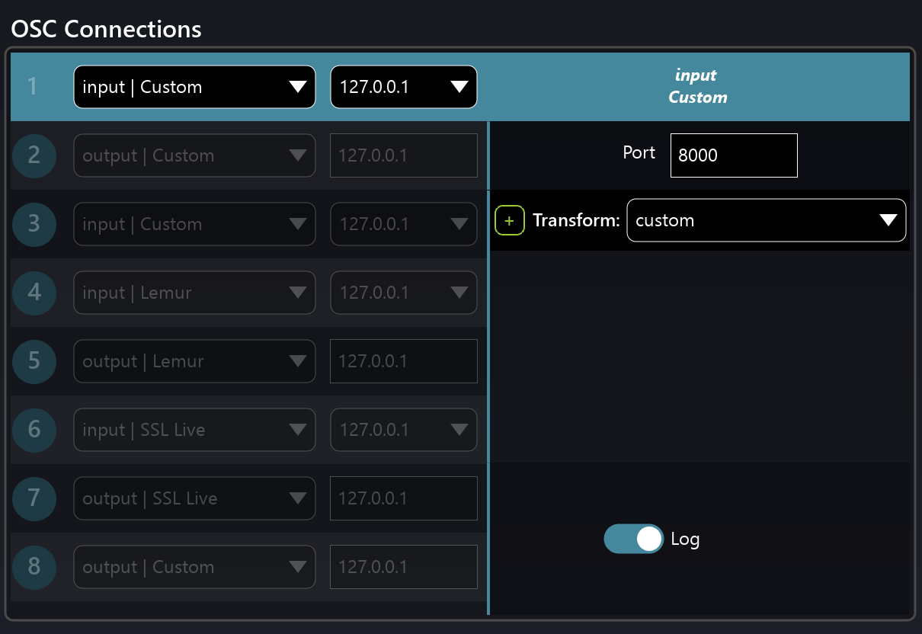Image resolution: width=922 pixels, height=634 pixels.
Task: Open the "input | Lemur" dropdown on connection 4
Action: pos(194,293)
